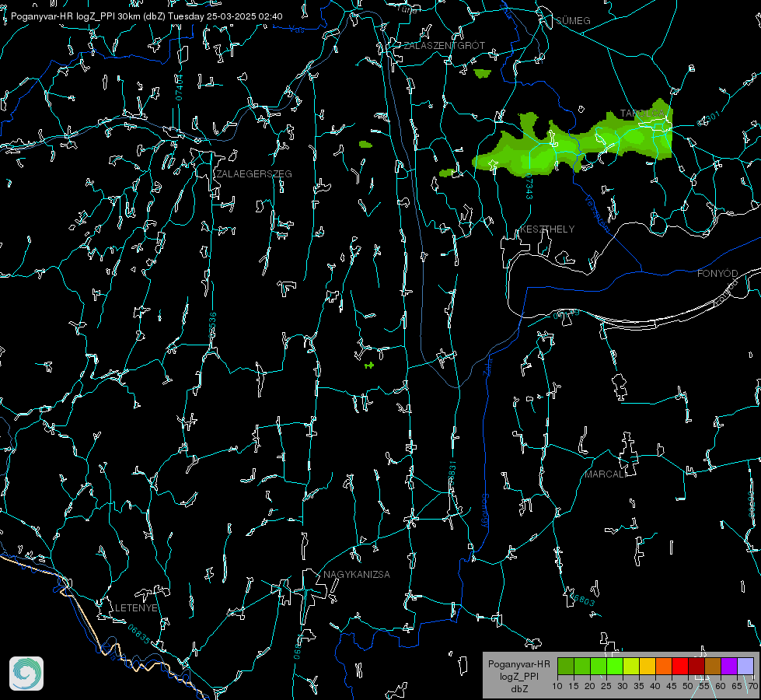This screenshot has width=761, height=700.
Task: Click the legend scale value 10
Action: [557, 686]
